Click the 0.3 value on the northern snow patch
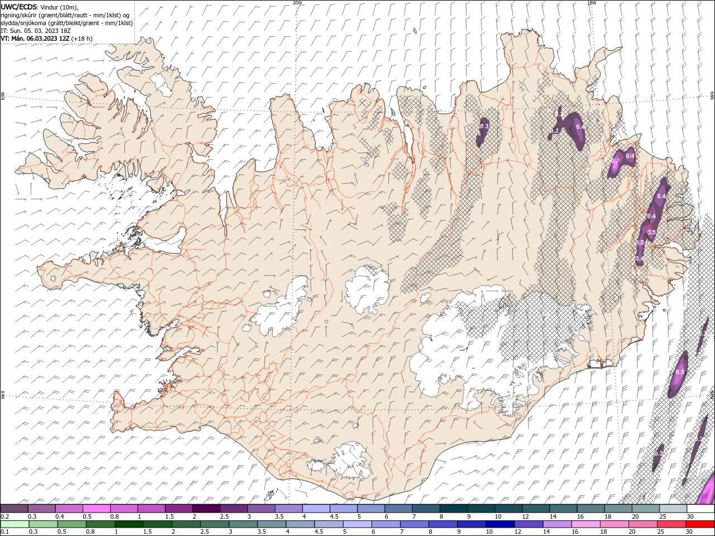Screen dimensions: 715x536 [x=484, y=127]
